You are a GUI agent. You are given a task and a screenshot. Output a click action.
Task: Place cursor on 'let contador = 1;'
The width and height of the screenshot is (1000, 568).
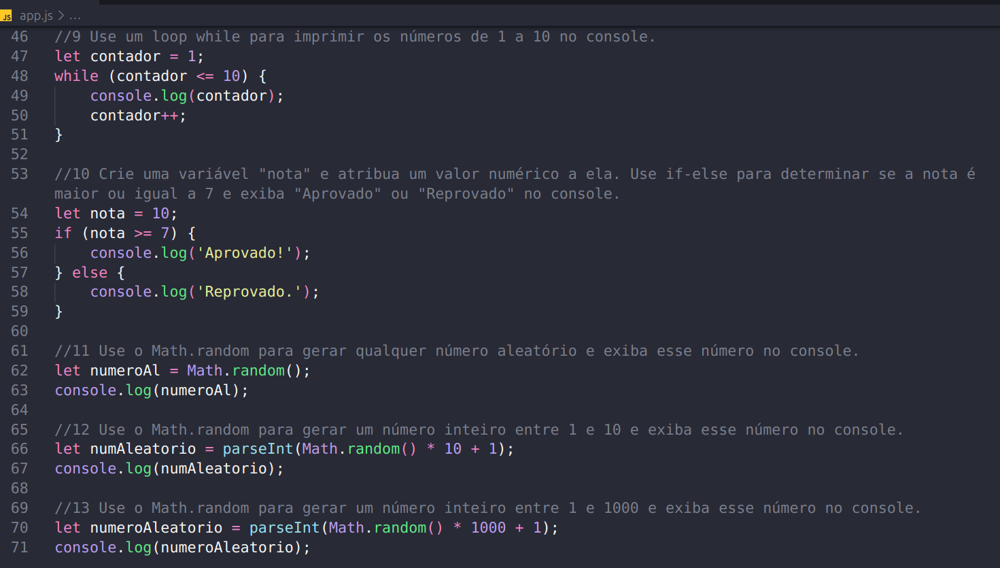[129, 56]
